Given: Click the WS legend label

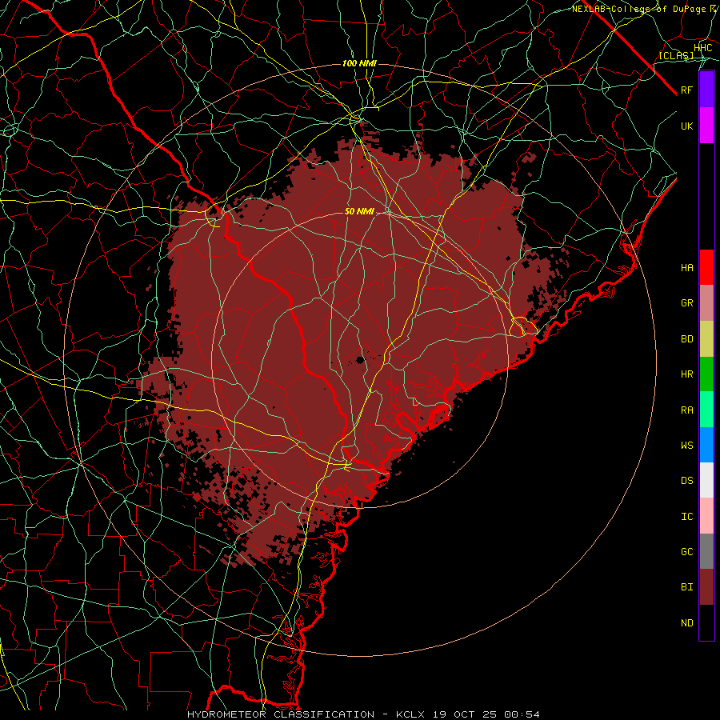Looking at the screenshot, I should [686, 445].
